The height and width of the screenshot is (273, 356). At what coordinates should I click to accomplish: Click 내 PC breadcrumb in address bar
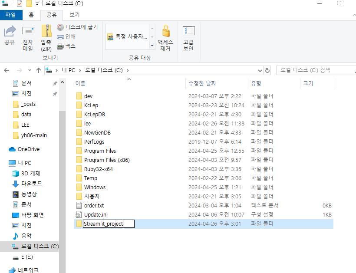tap(68, 70)
